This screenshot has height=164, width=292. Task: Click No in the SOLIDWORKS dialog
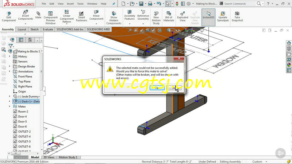pos(174,88)
